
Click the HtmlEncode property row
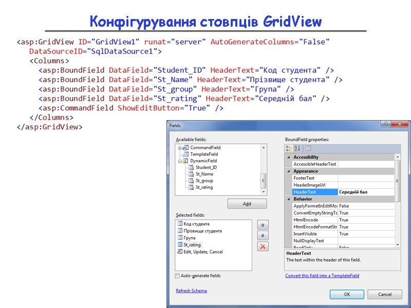(x=343, y=220)
